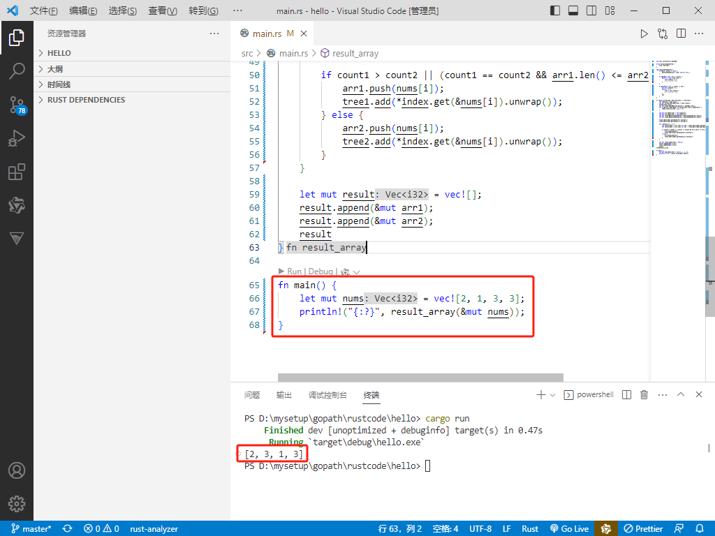Open the 文件(F) menu

click(44, 11)
